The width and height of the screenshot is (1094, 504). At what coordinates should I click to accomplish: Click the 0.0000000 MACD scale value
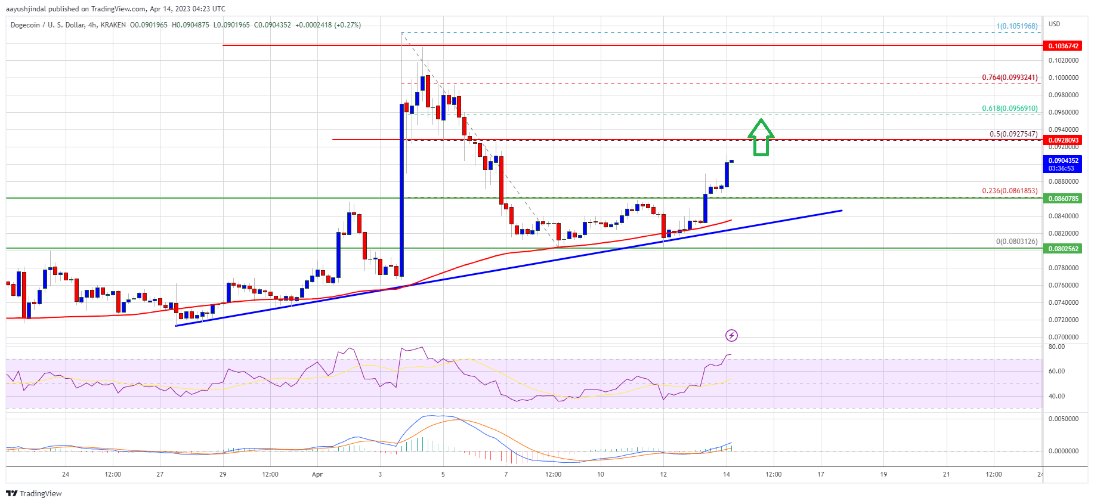(x=1064, y=451)
